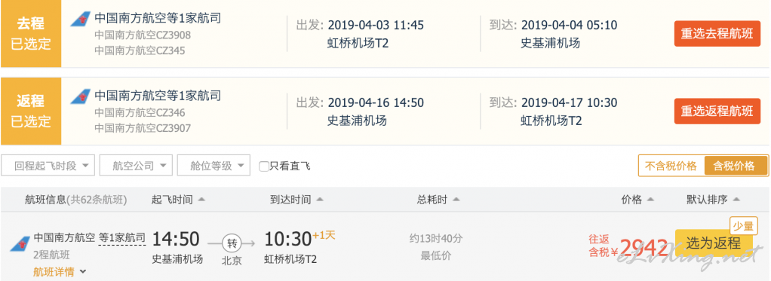Image resolution: width=771 pixels, height=281 pixels.
Task: Sort by 到达时间 arrow icon
Action: (x=320, y=200)
